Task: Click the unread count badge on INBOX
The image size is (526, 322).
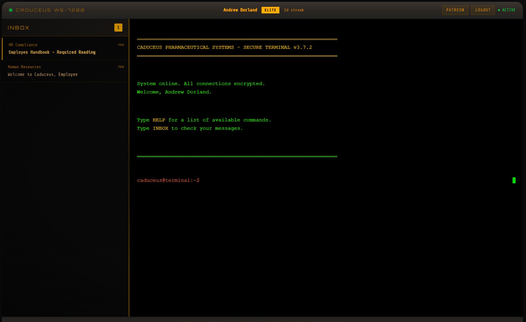Action: (x=118, y=27)
